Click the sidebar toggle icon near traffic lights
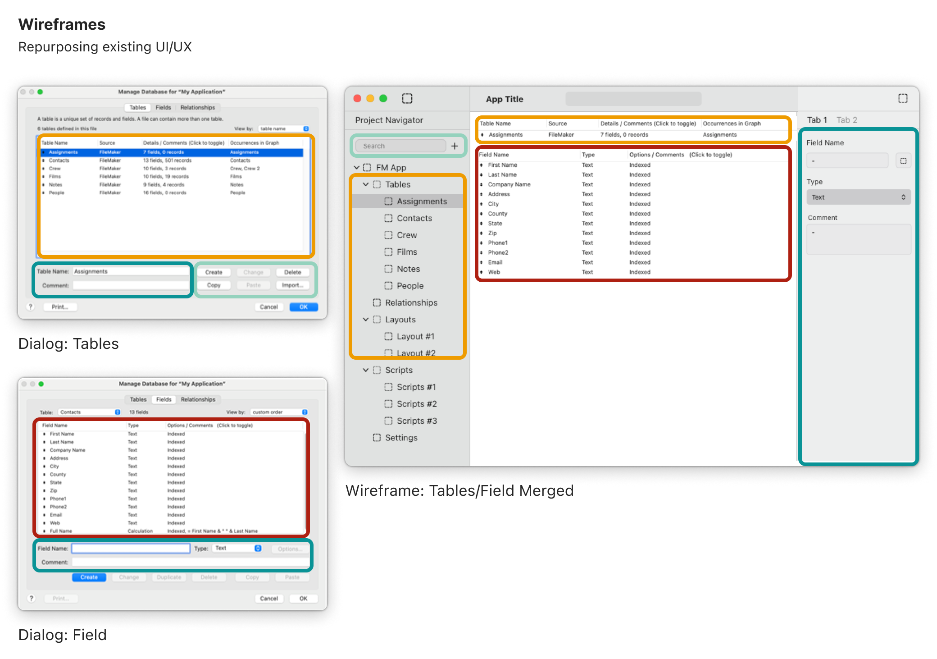Image resolution: width=937 pixels, height=659 pixels. pyautogui.click(x=407, y=98)
